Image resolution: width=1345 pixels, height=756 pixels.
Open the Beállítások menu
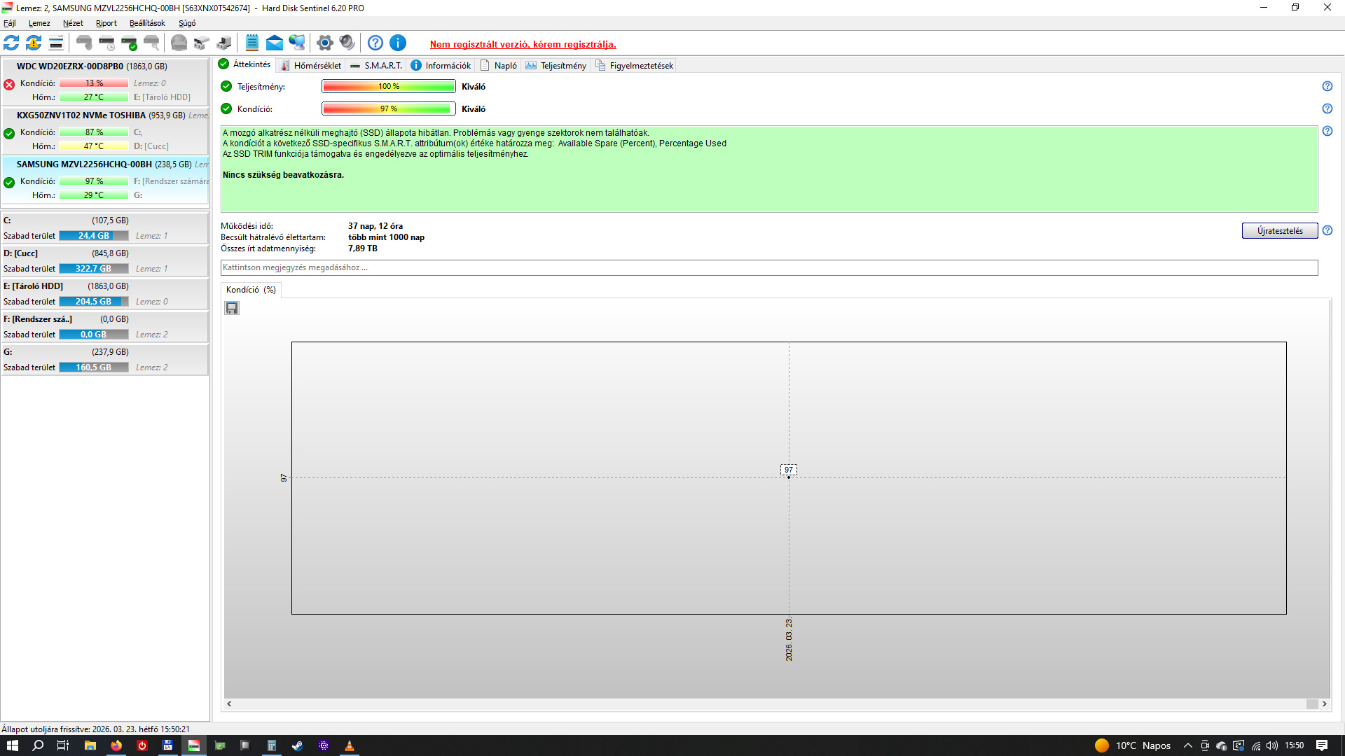coord(147,23)
